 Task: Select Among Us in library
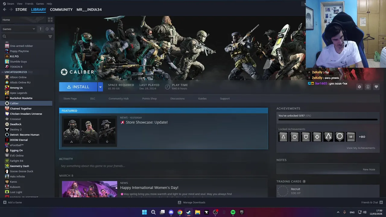tap(16, 88)
